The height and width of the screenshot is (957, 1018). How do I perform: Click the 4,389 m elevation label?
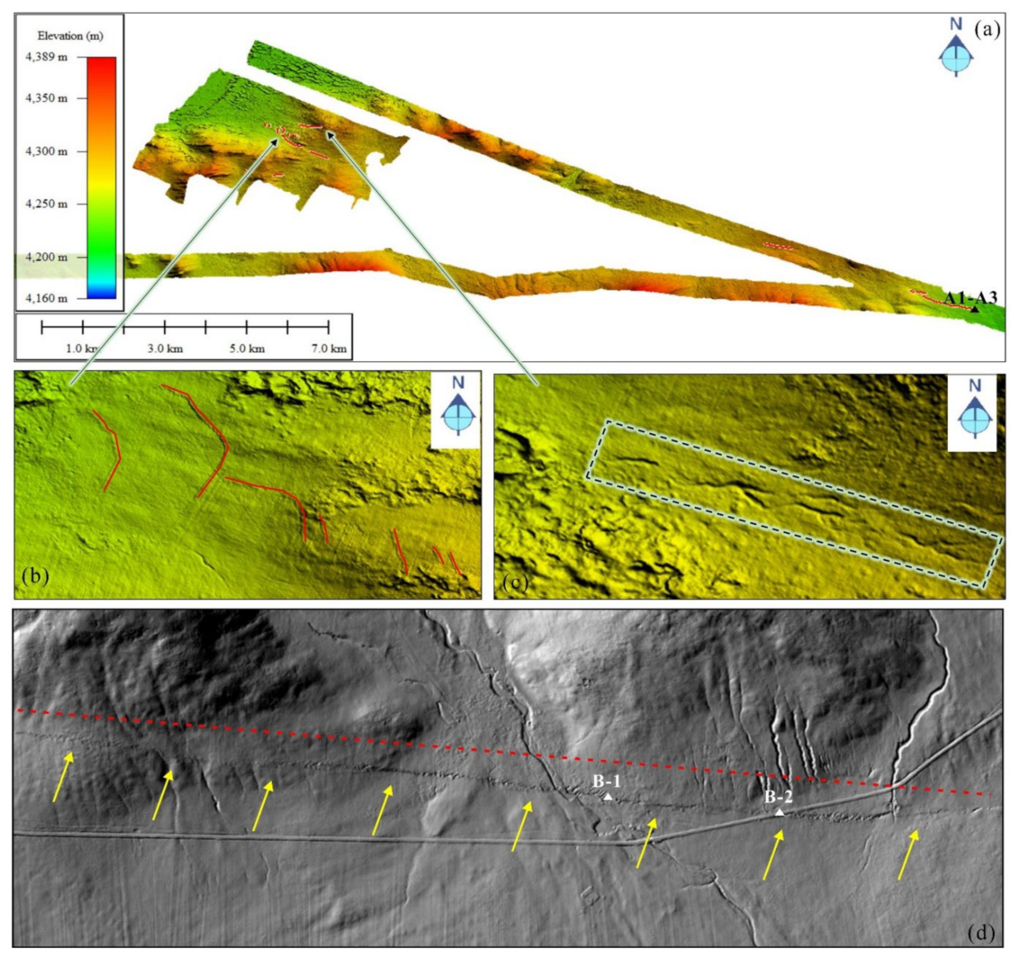click(46, 57)
